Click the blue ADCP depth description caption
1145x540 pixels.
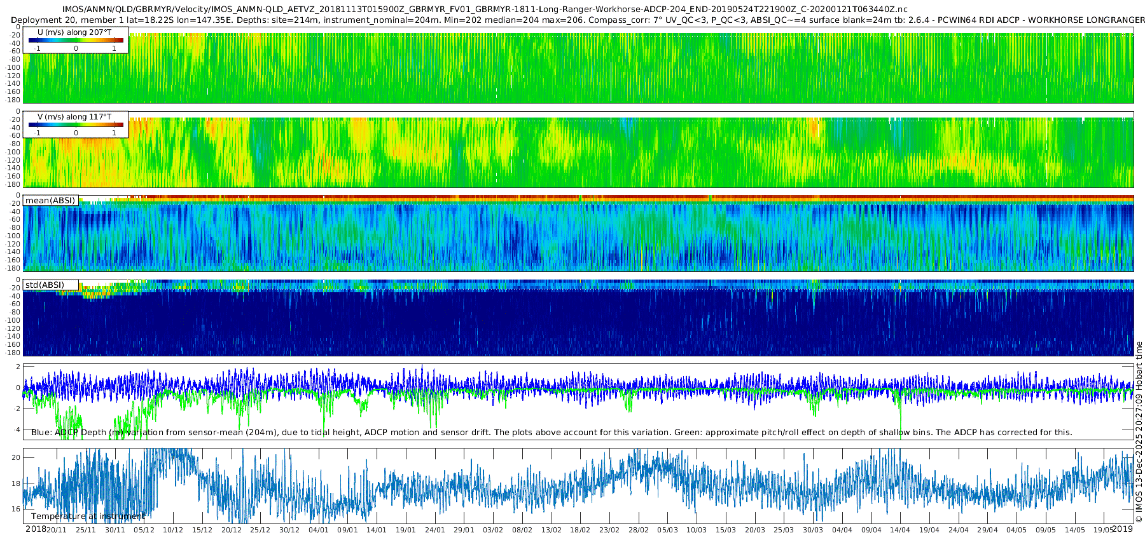point(552,432)
